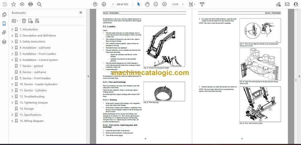Viewport: 301px width, 145px height.
Task: Activate the selection arrow tool
Action: pos(138,4)
